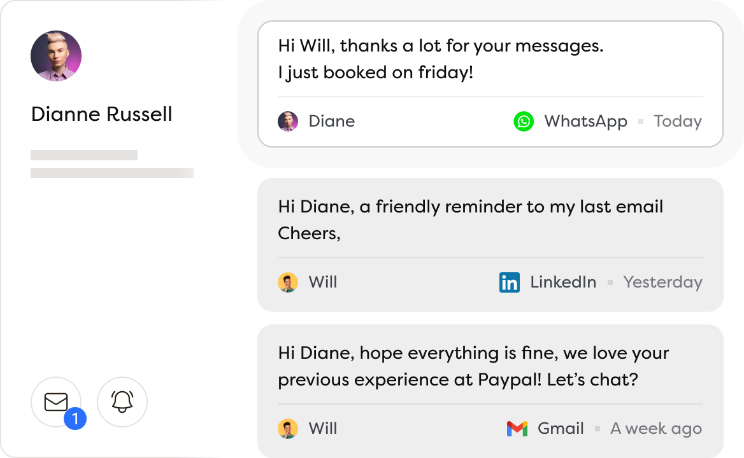
Task: Select the name Dianne Russell
Action: (x=101, y=114)
